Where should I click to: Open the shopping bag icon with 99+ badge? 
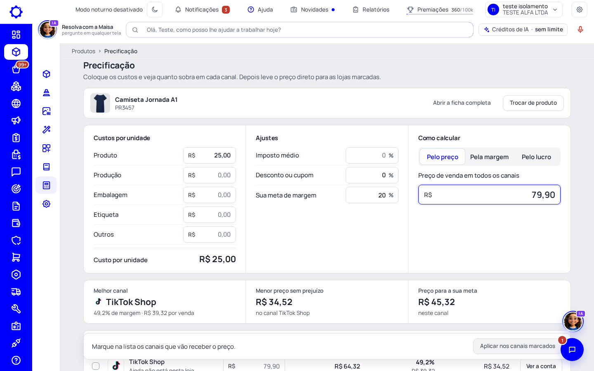(16, 69)
